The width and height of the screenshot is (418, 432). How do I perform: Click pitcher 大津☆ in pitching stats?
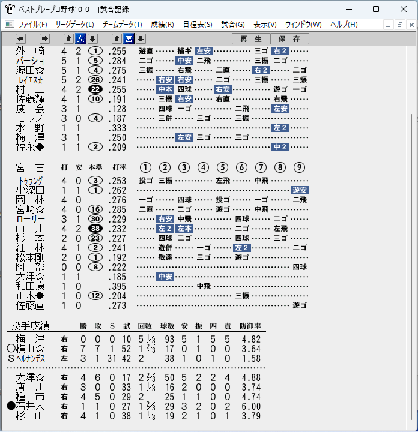click(30, 377)
